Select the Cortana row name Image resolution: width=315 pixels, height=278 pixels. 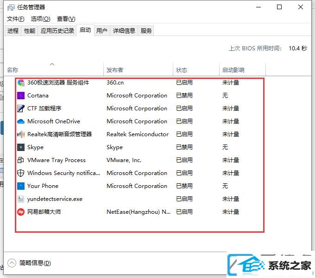38,96
